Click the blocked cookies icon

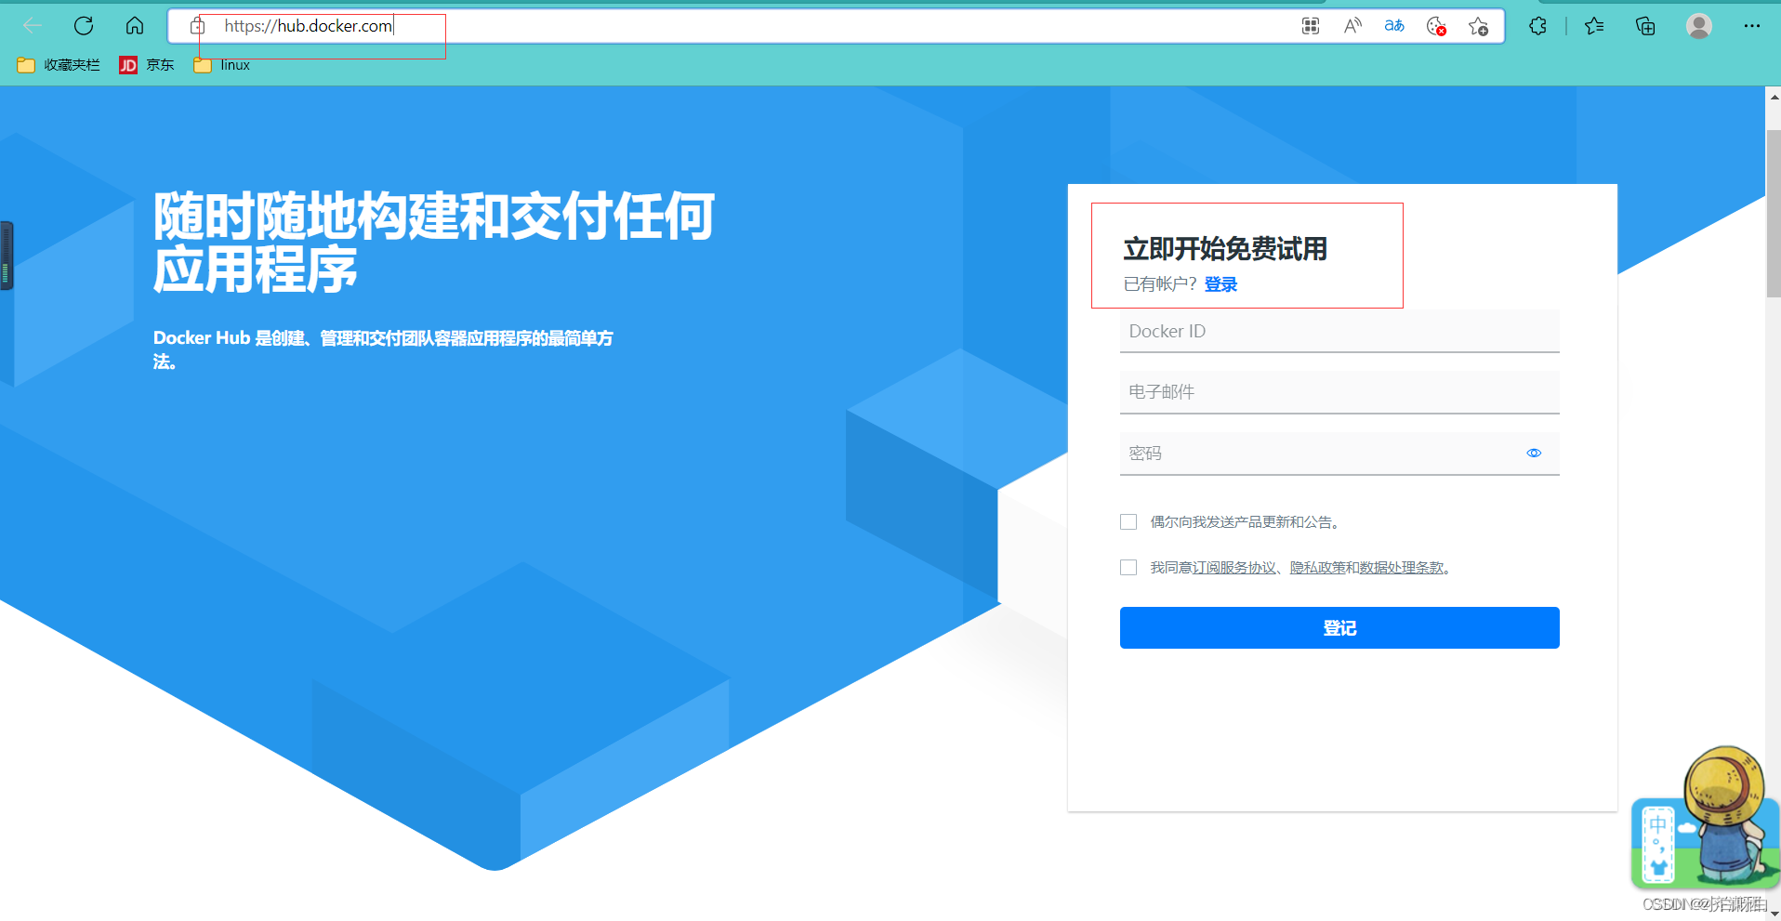[x=1436, y=26]
